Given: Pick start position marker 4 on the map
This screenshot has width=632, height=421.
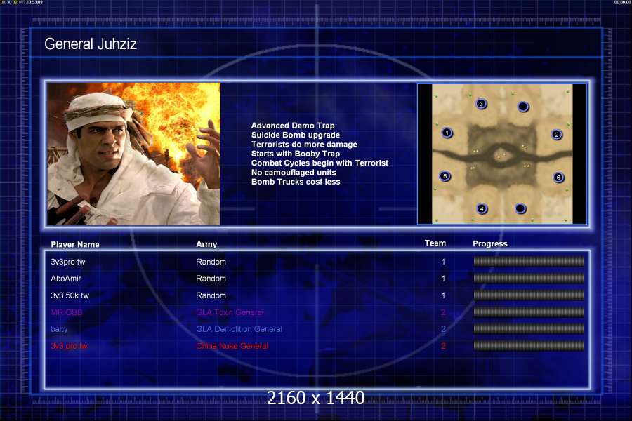Looking at the screenshot, I should (x=482, y=208).
